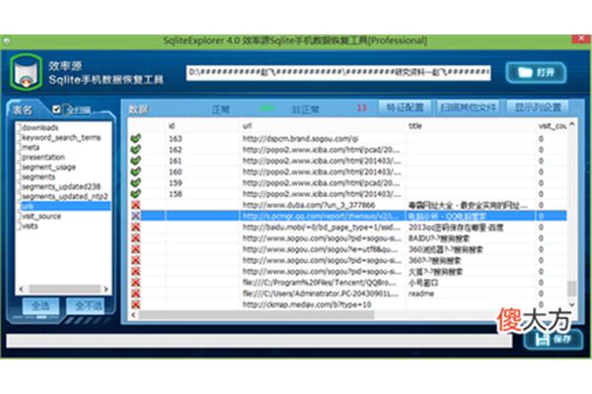Click the green check icon for row 163
The image size is (592, 394).
point(135,138)
